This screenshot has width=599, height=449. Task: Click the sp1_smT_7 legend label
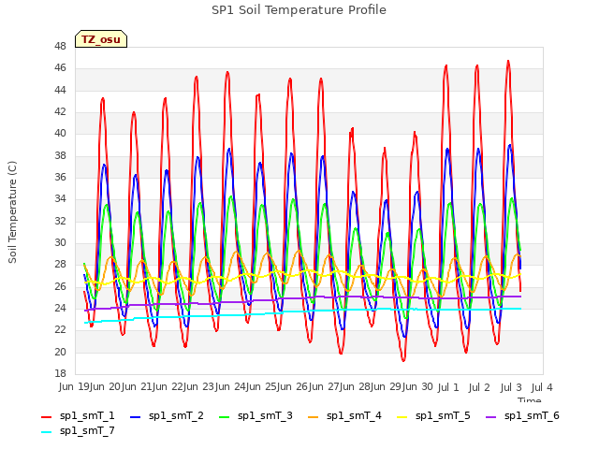coord(87,430)
